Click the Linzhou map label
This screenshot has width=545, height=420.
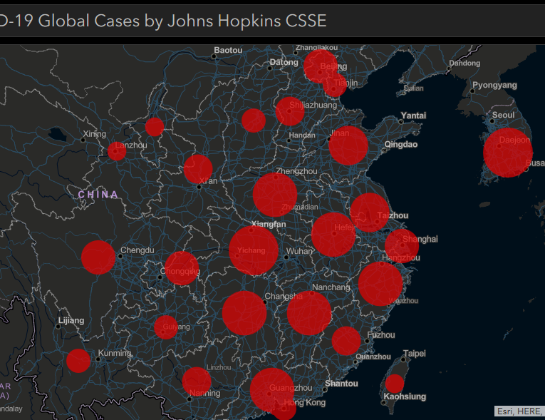[219, 367]
